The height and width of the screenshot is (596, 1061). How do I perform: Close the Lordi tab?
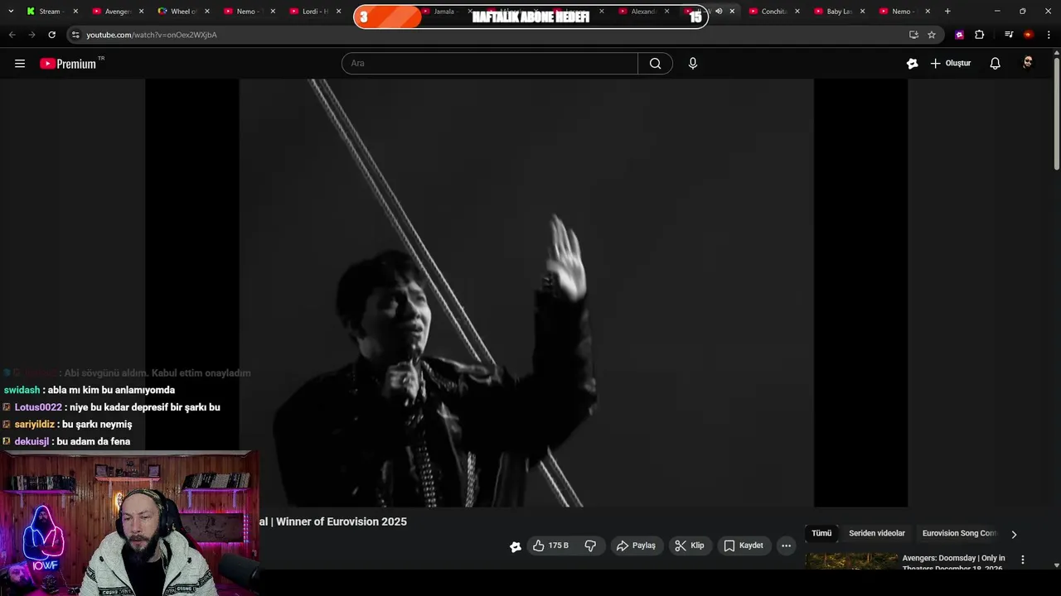(x=338, y=12)
